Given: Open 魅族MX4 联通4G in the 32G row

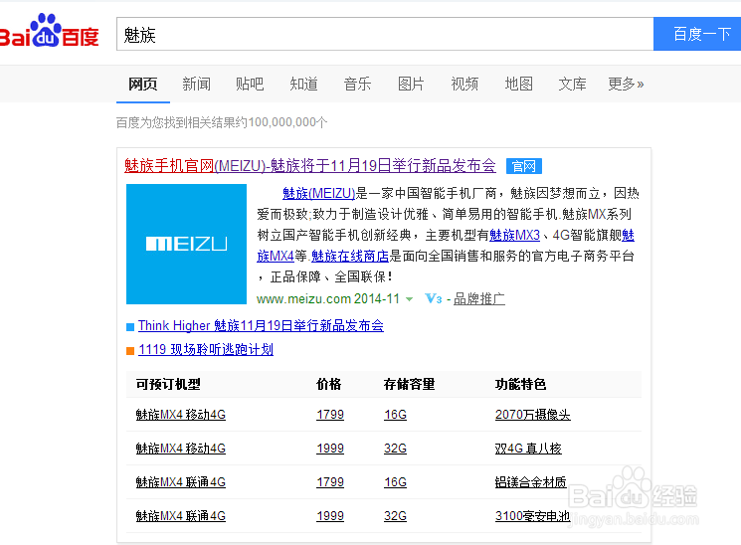Looking at the screenshot, I should point(180,516).
